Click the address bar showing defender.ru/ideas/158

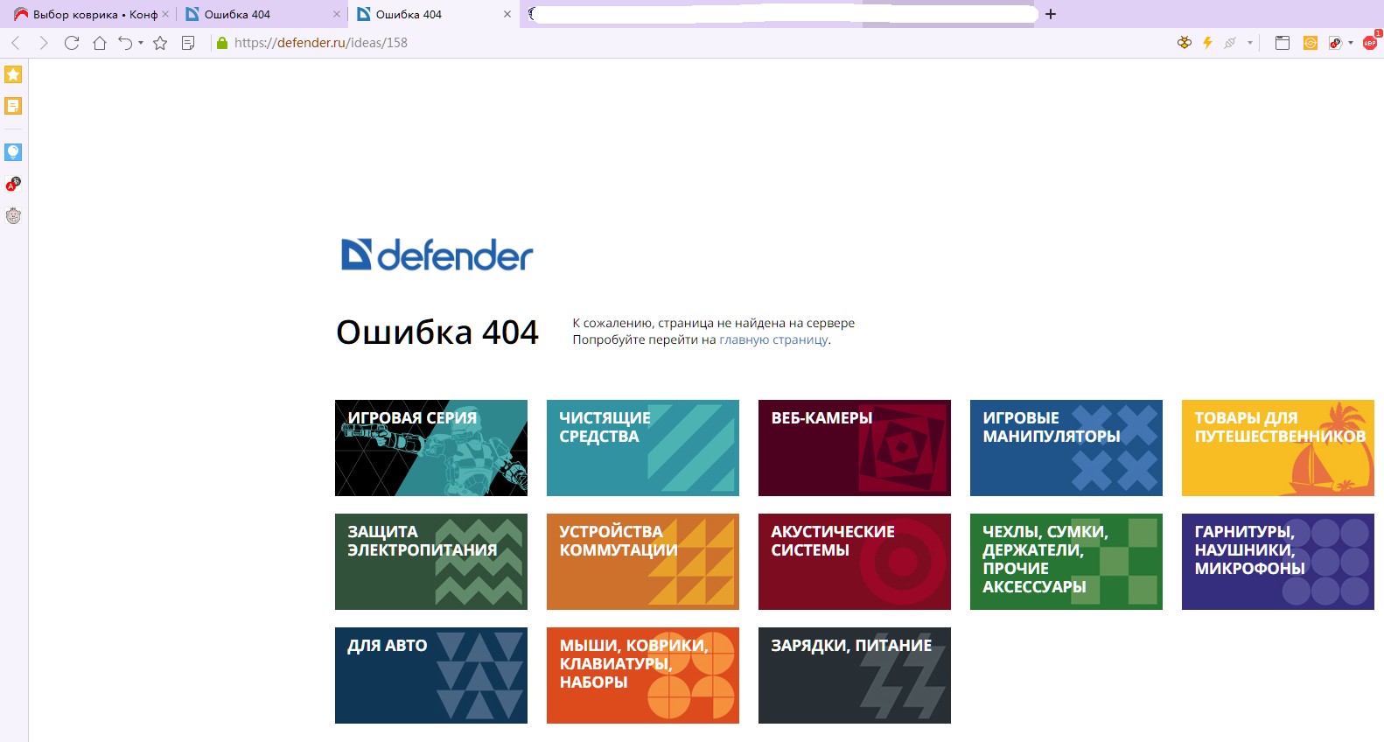tap(320, 43)
